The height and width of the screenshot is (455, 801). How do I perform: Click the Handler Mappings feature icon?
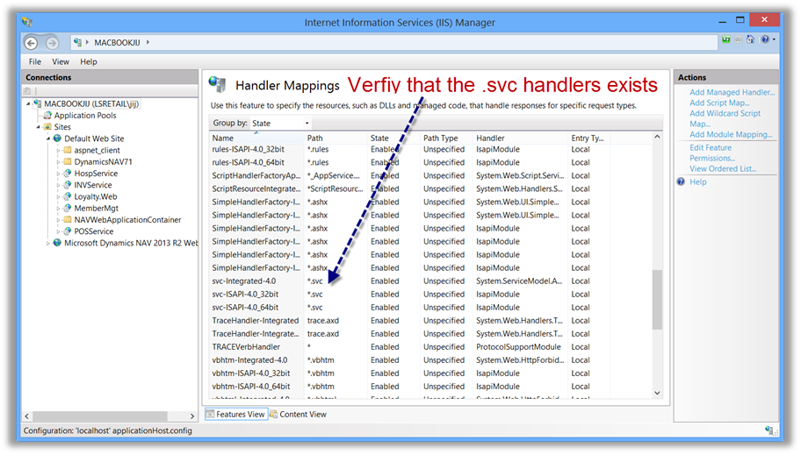pyautogui.click(x=218, y=84)
